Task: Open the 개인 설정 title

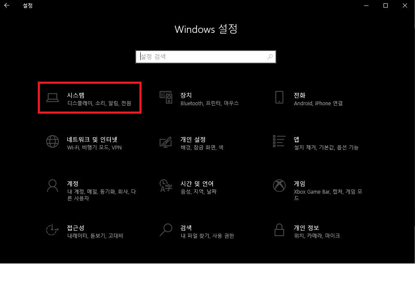Action: 193,139
